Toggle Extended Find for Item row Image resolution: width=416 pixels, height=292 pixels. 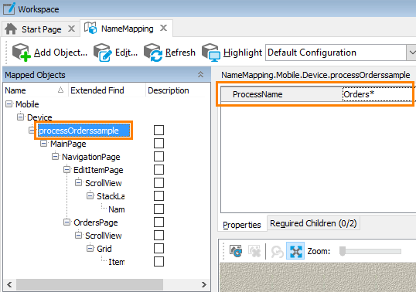point(159,262)
